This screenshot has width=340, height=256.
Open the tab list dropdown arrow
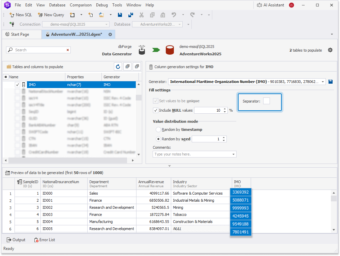click(332, 34)
